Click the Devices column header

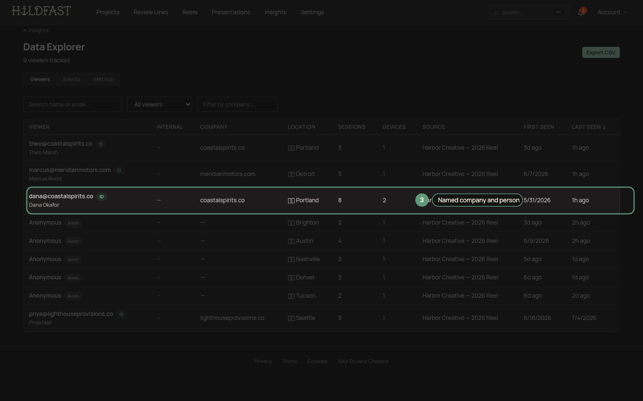point(394,127)
